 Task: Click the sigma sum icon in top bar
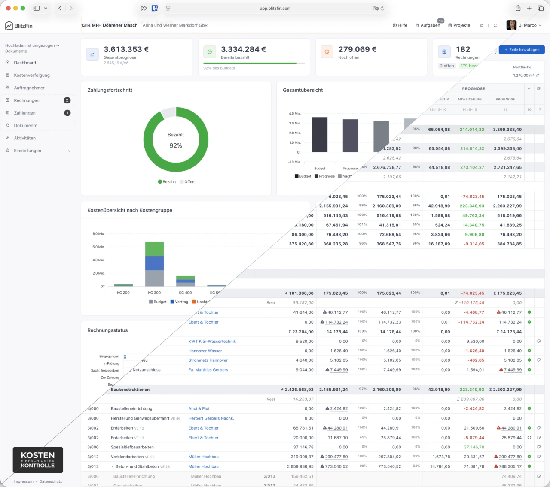coord(495,25)
